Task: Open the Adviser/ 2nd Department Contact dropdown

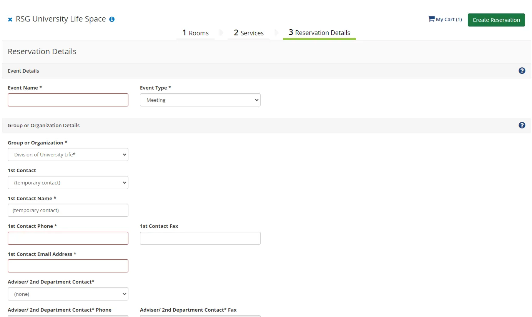Action: [68, 294]
